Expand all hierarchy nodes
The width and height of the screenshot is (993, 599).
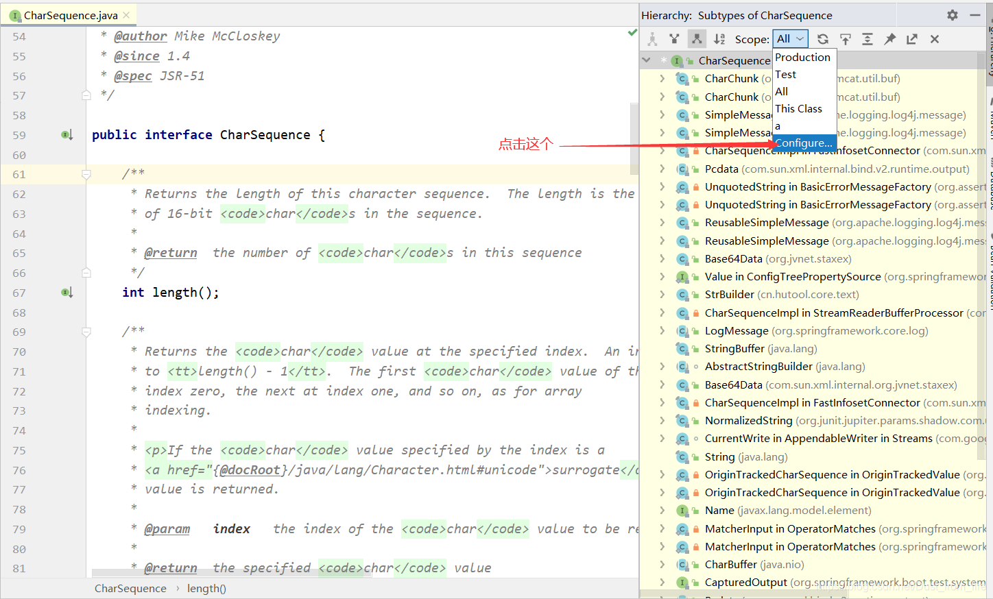tap(867, 39)
